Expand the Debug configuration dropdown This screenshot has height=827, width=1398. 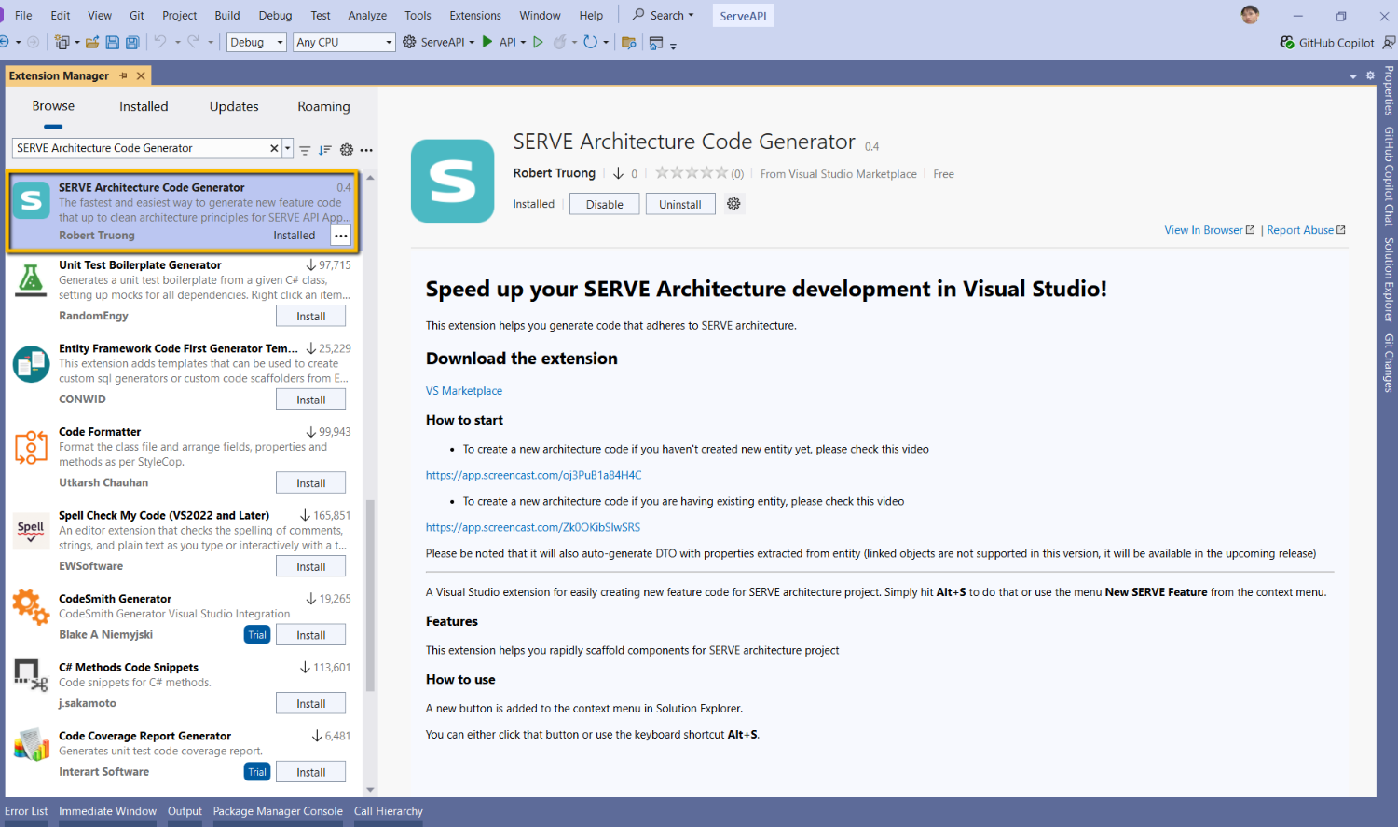tap(280, 43)
